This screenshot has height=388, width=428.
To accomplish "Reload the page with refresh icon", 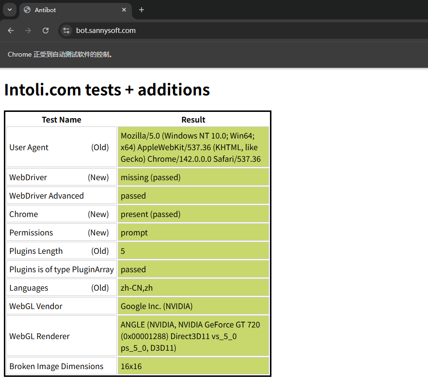I will click(x=46, y=31).
